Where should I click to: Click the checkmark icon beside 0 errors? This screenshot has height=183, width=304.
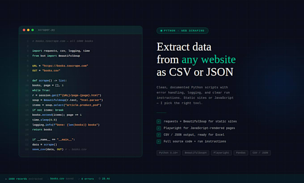coord(79,179)
